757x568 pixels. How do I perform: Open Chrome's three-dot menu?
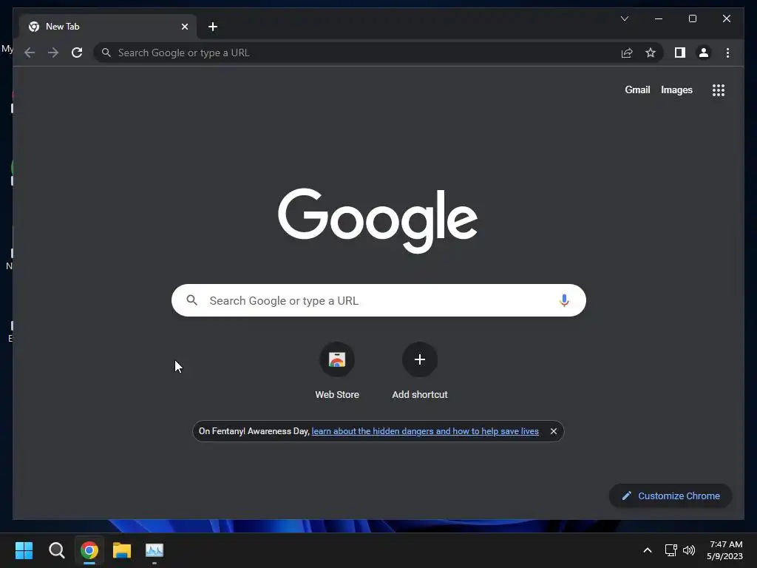[727, 53]
